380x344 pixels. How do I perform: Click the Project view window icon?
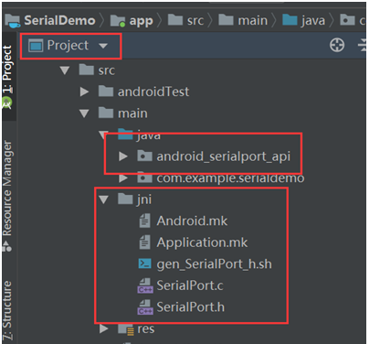tap(36, 46)
